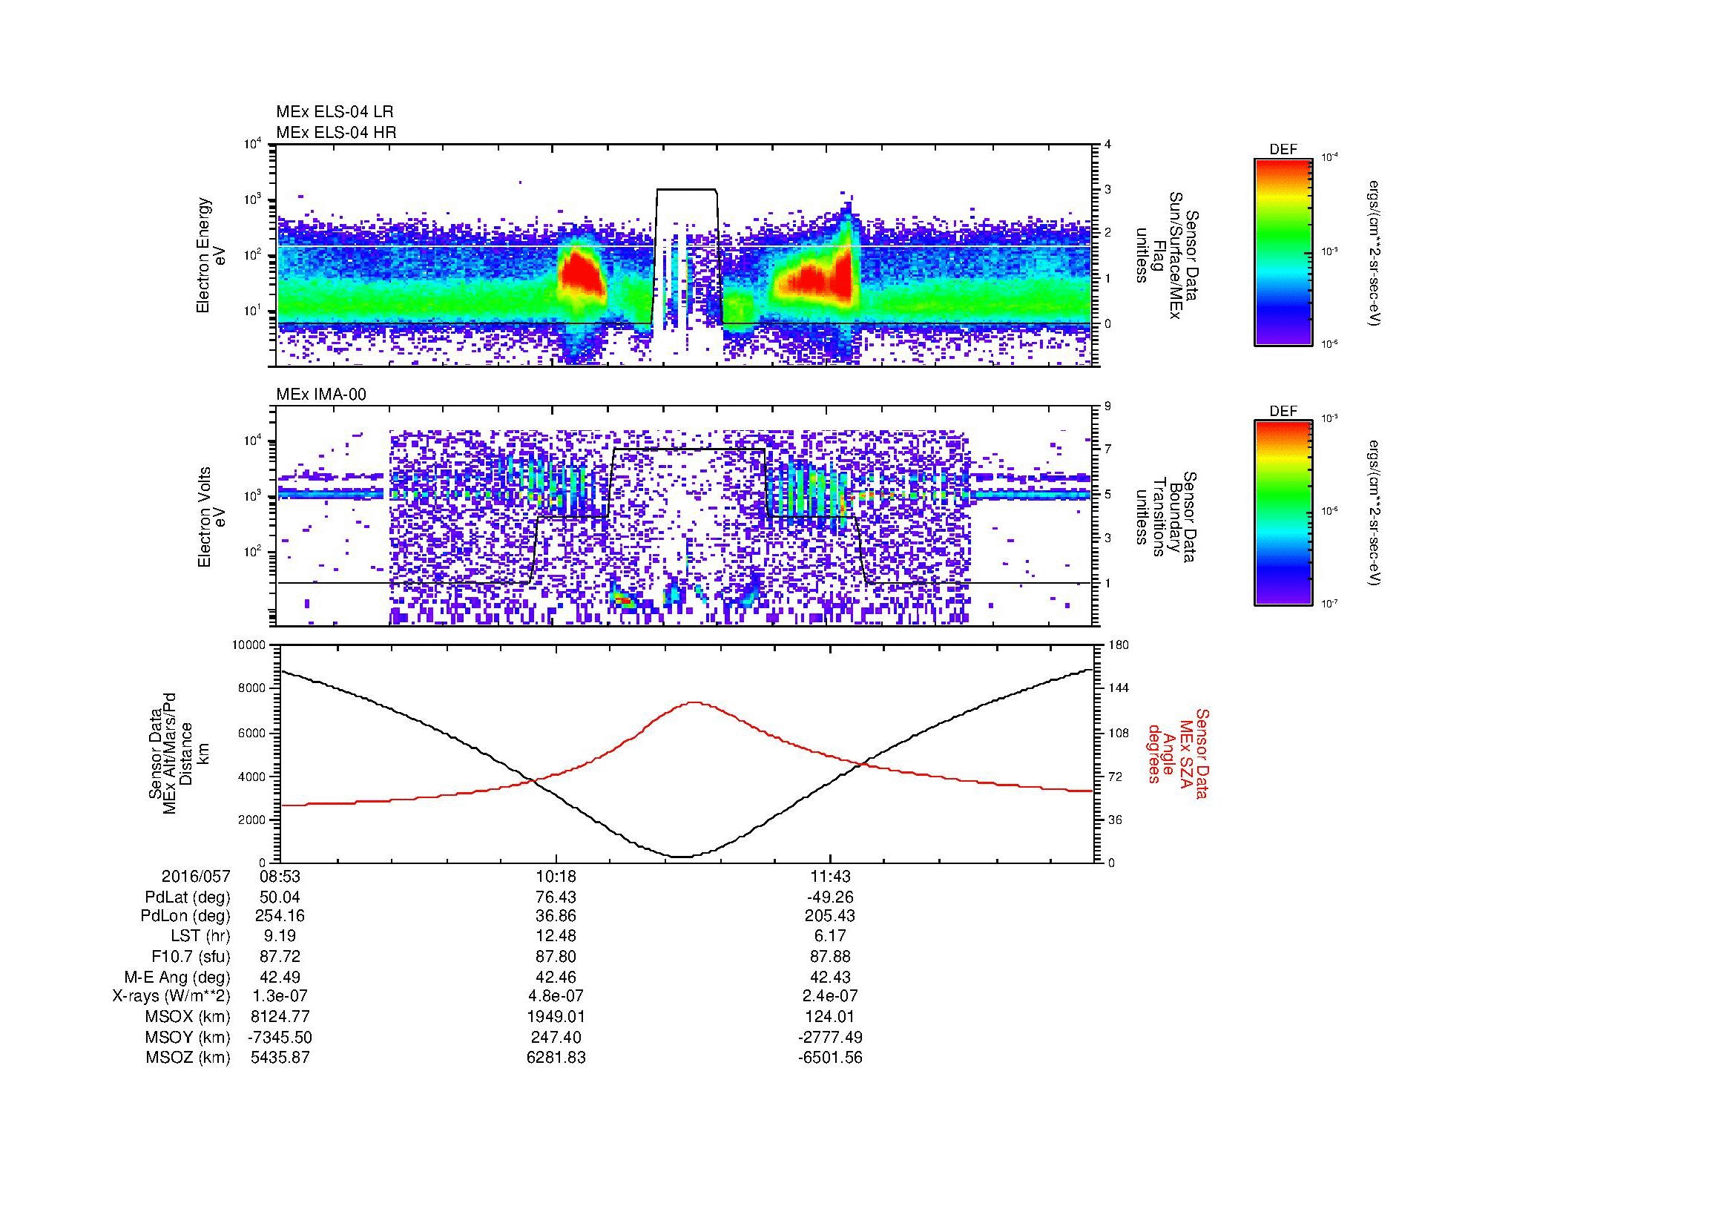The image size is (1735, 1226).
Task: Select the 'M-E Ang (deg)' row label
Action: pyautogui.click(x=177, y=978)
